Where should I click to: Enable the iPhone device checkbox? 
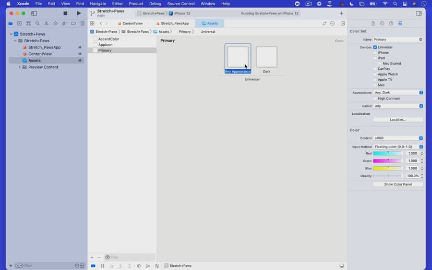(x=375, y=53)
